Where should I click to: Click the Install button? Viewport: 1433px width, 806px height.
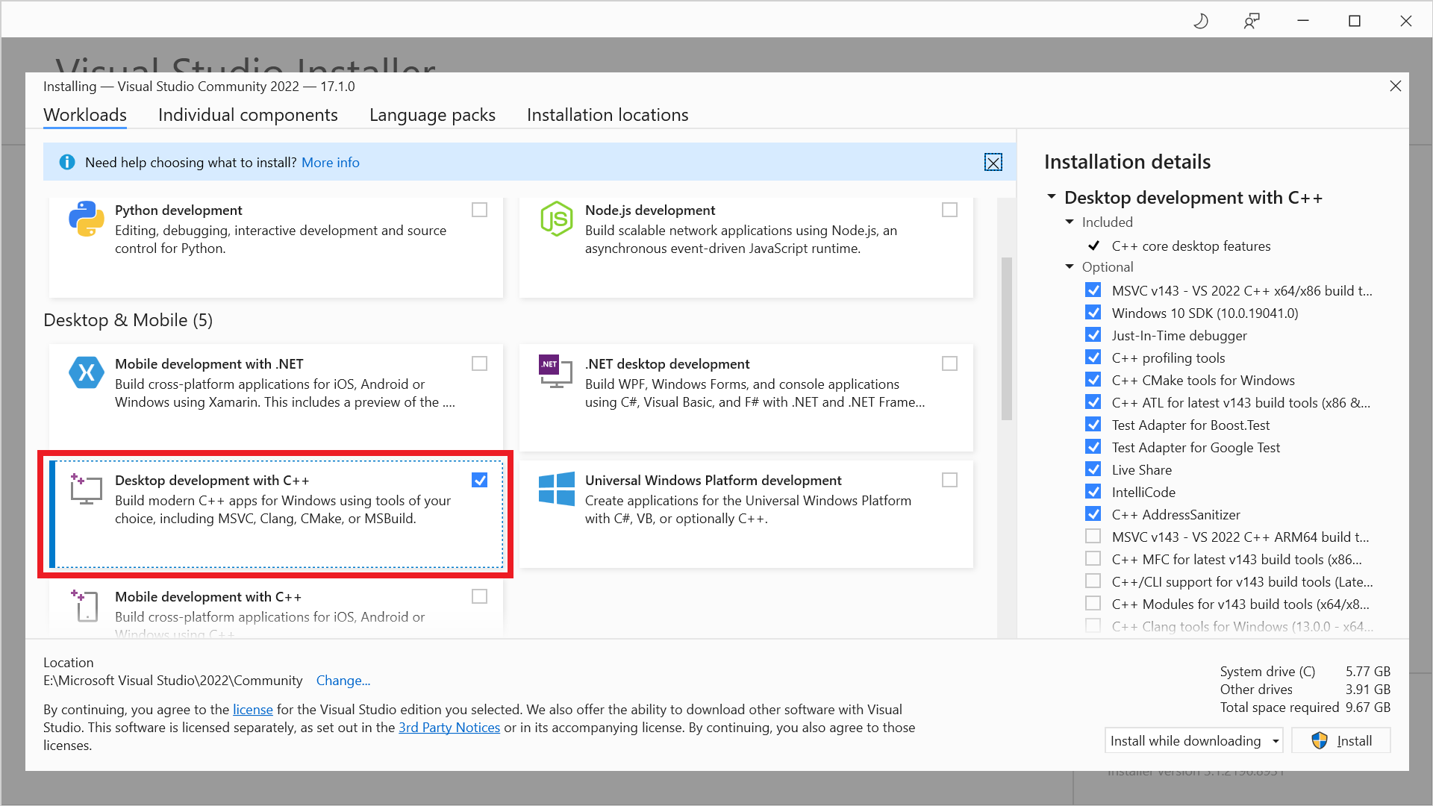click(1341, 740)
